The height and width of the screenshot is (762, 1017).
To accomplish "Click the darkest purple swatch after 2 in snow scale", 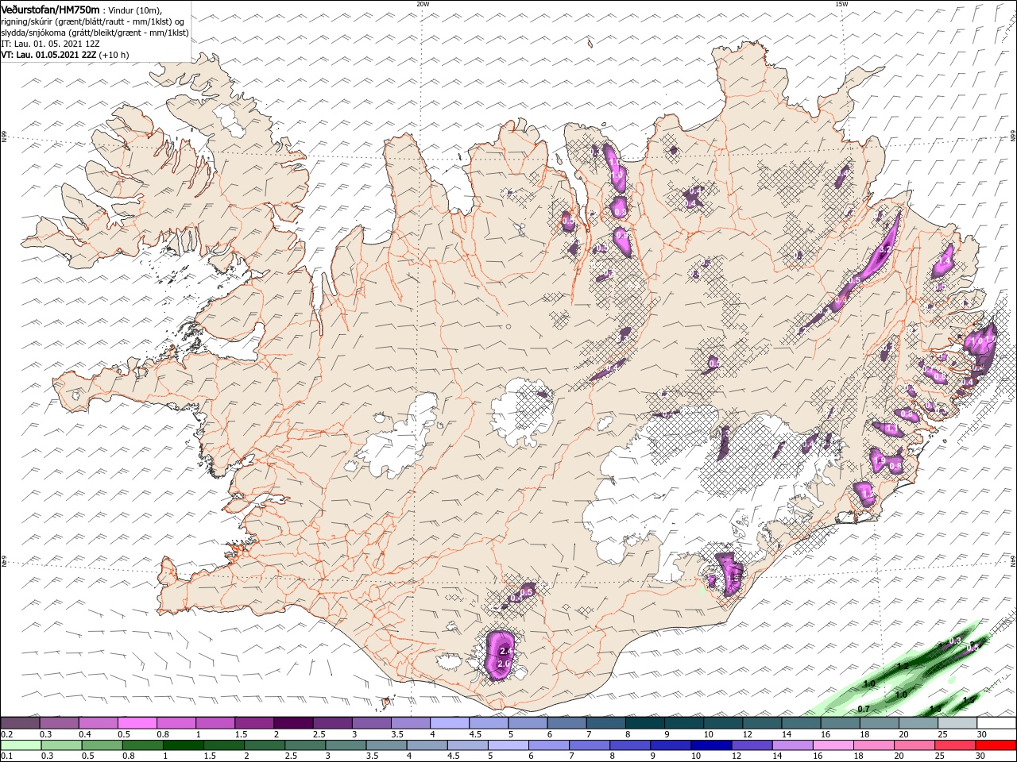I will pyautogui.click(x=292, y=723).
